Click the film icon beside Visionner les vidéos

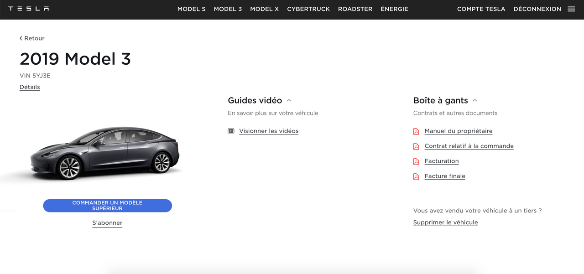231,131
